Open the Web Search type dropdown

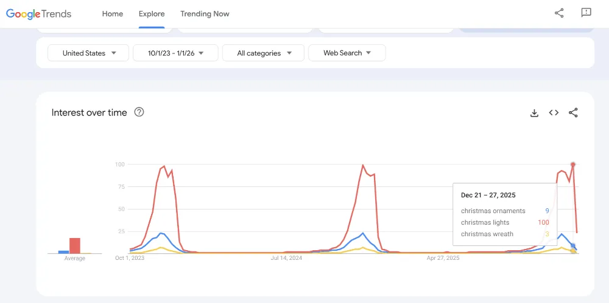pos(347,53)
